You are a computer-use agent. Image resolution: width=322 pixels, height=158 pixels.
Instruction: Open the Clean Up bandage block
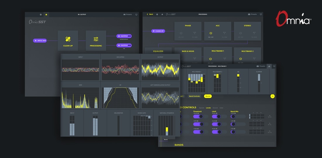[68, 41]
